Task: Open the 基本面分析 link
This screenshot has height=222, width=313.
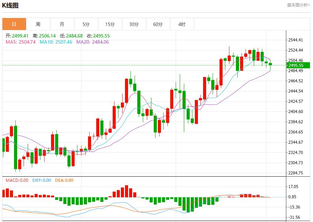Action: pos(298,5)
